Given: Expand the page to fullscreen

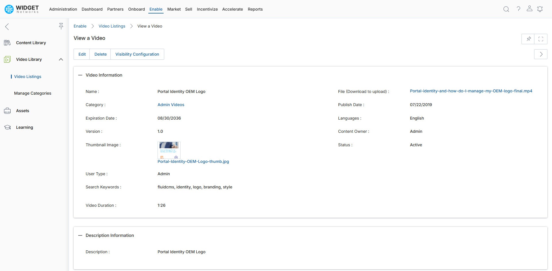Looking at the screenshot, I should [x=541, y=39].
